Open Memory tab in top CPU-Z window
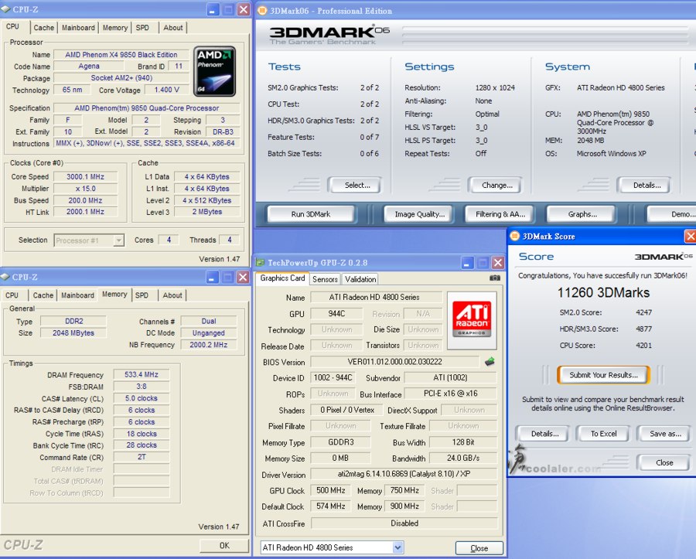The width and height of the screenshot is (696, 559). [115, 28]
